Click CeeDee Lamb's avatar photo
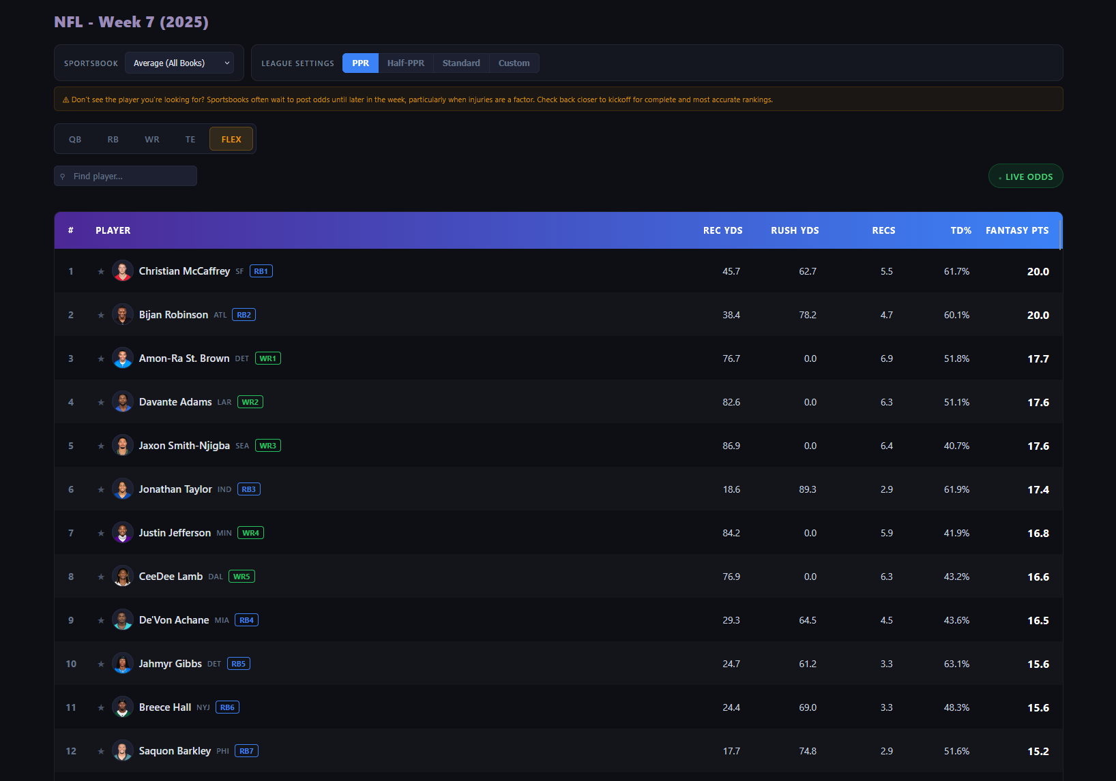 pos(123,576)
